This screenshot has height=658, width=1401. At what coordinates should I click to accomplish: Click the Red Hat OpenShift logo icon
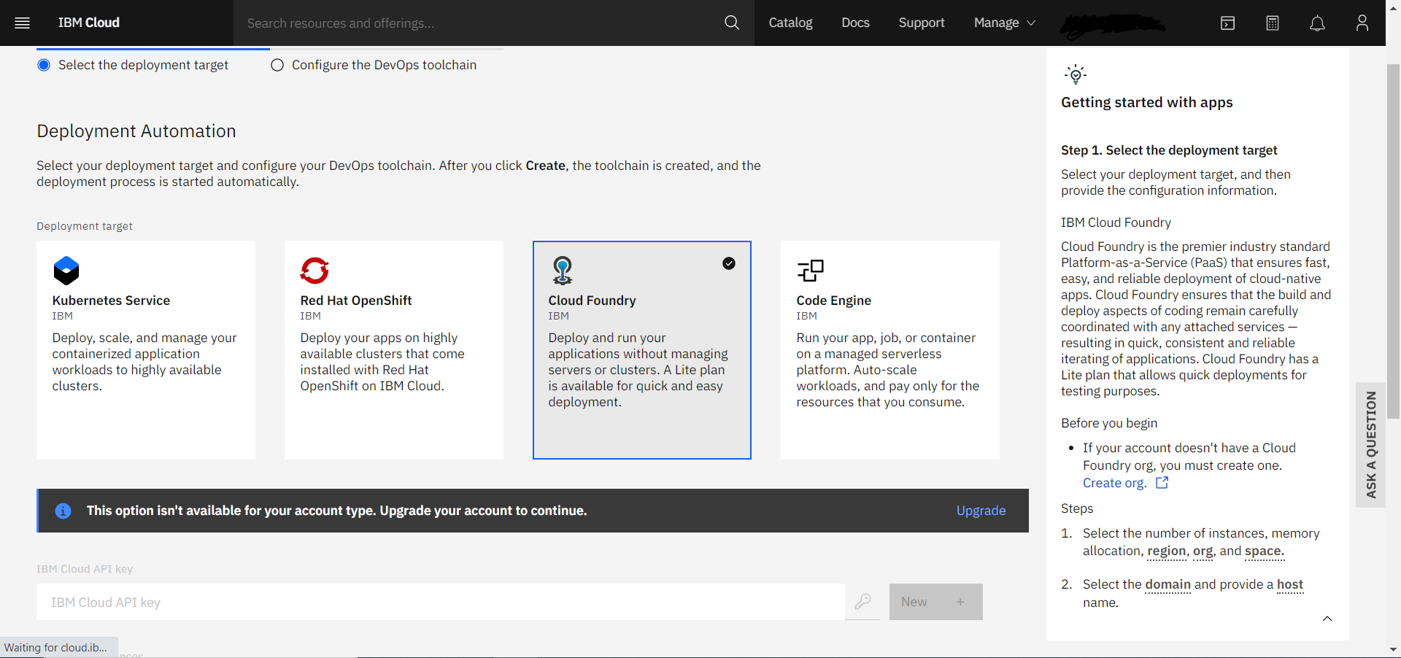[x=314, y=271]
